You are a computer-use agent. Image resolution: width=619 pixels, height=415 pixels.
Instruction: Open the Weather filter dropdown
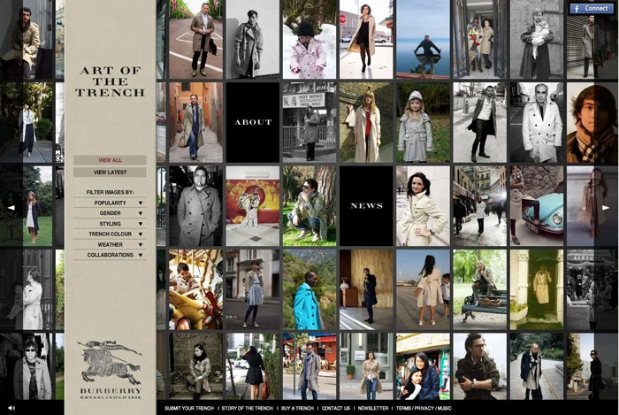pyautogui.click(x=115, y=245)
